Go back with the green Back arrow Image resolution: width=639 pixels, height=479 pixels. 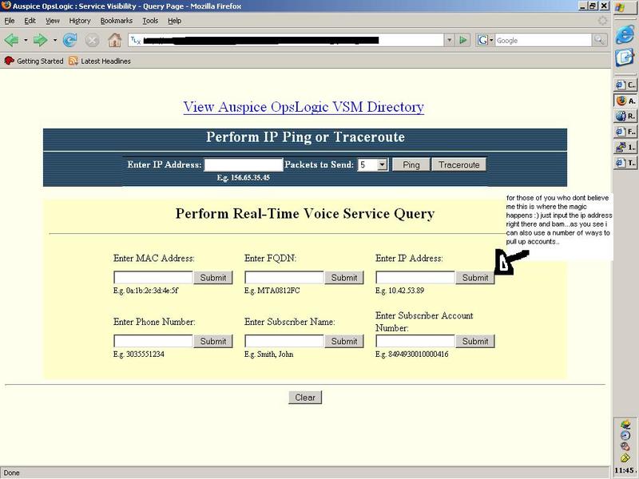point(11,40)
